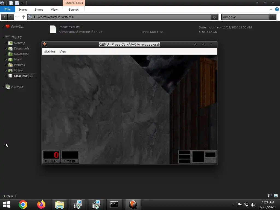
Task: Open the quick access toolbar customize dropdown
Action: click(x=22, y=3)
